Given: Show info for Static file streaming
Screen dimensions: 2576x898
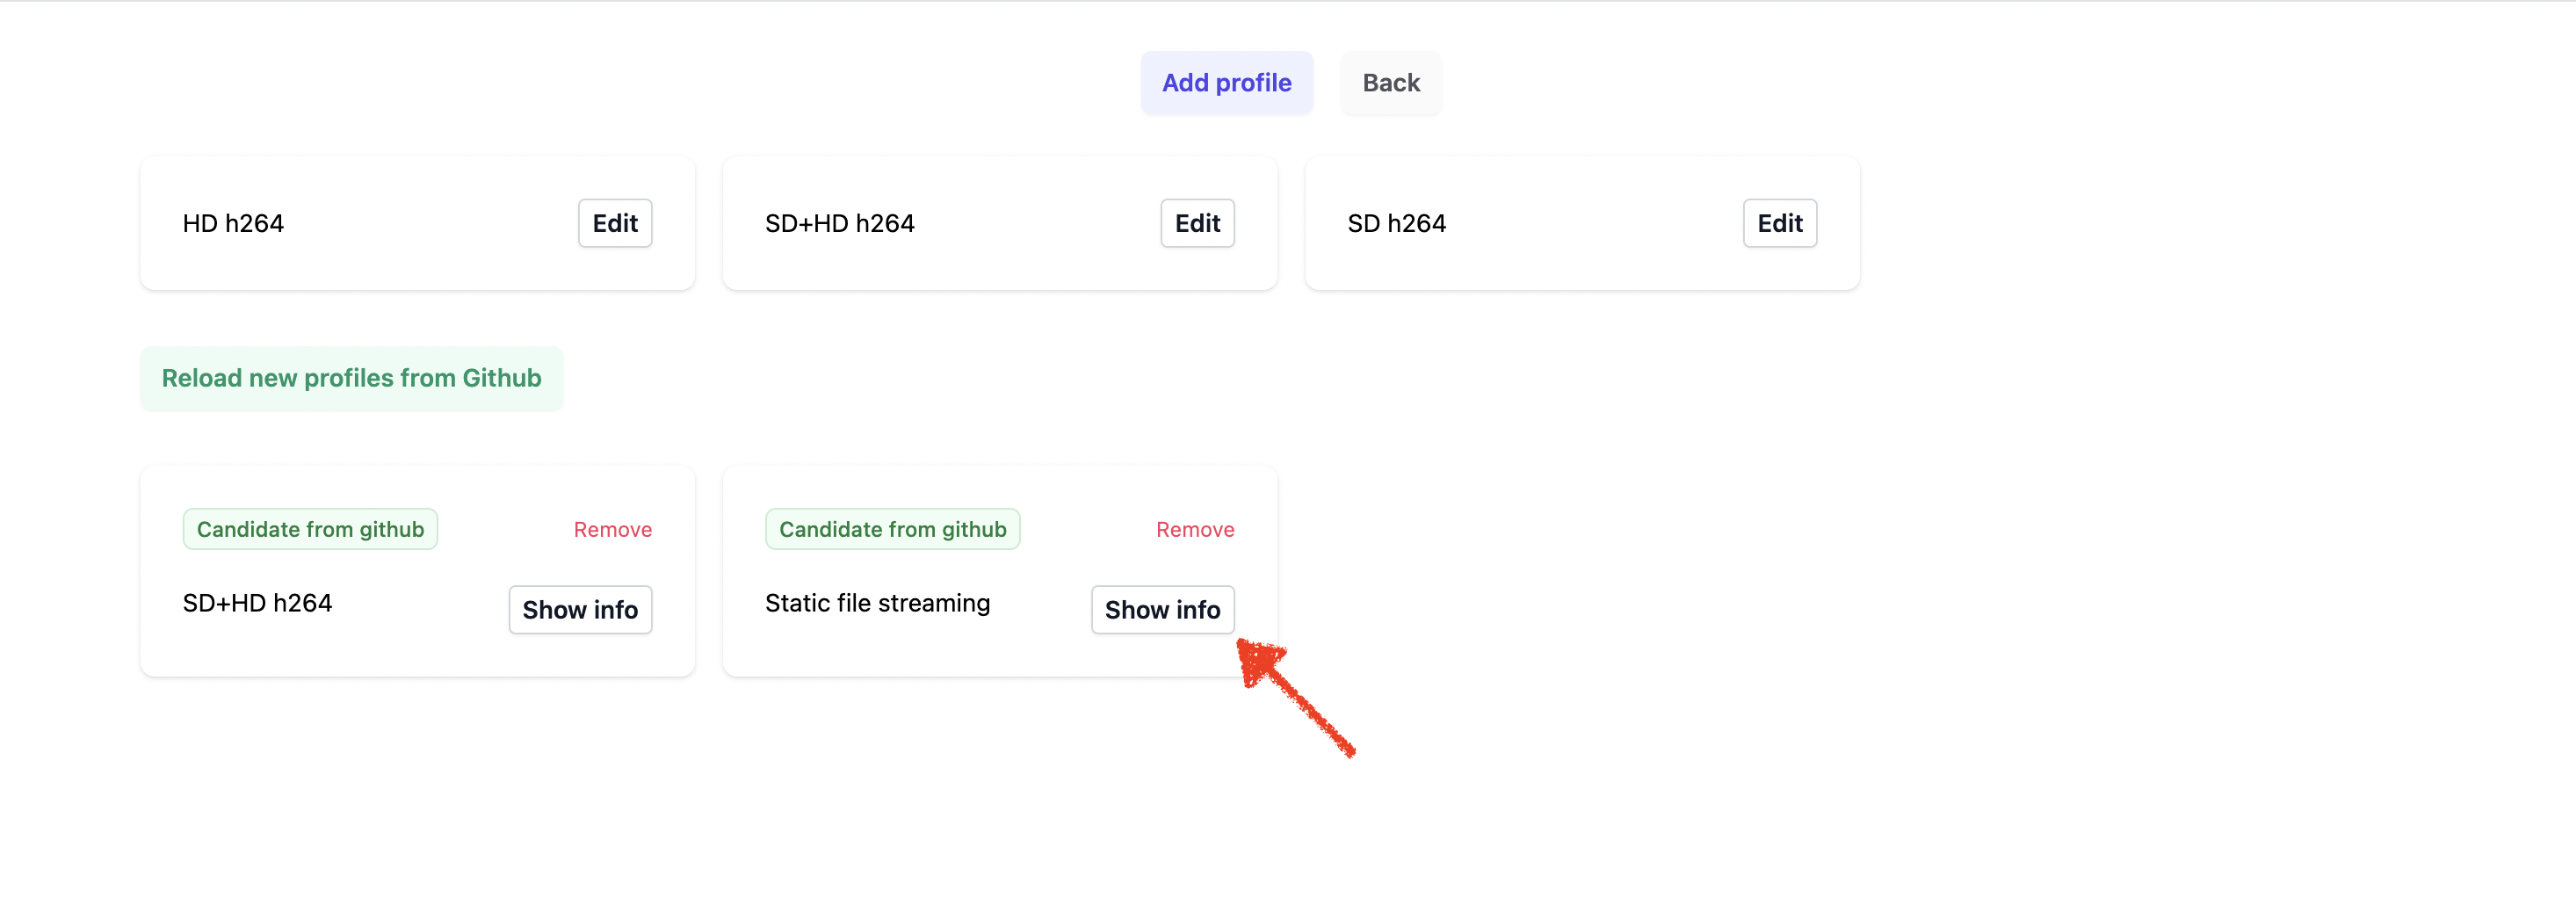Looking at the screenshot, I should tap(1162, 609).
